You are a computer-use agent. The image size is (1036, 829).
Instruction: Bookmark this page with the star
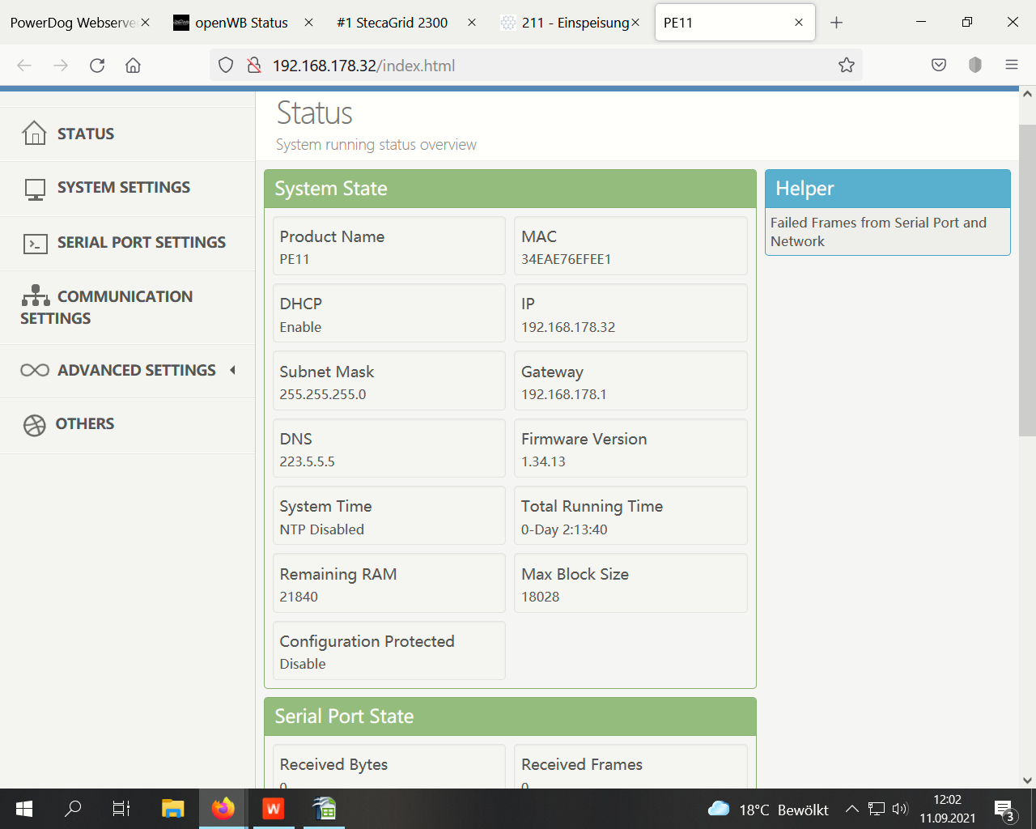click(x=847, y=66)
